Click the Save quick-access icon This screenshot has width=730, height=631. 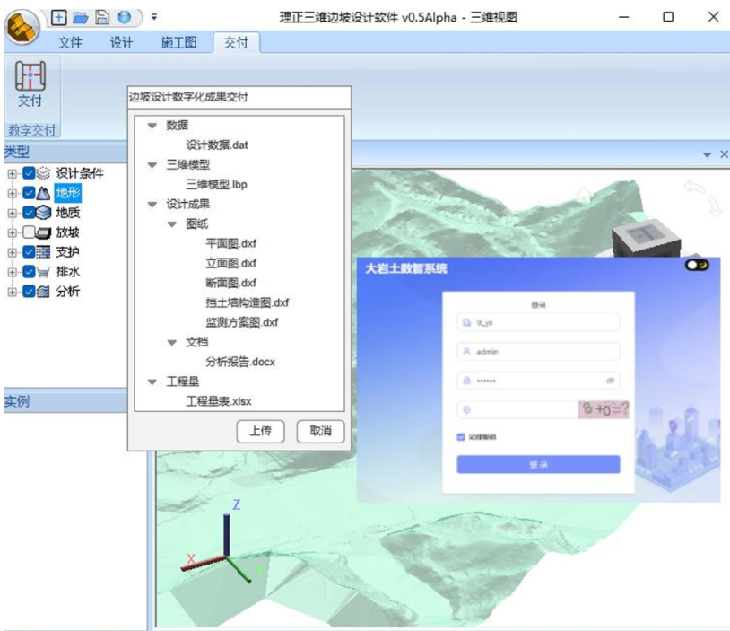pyautogui.click(x=102, y=16)
